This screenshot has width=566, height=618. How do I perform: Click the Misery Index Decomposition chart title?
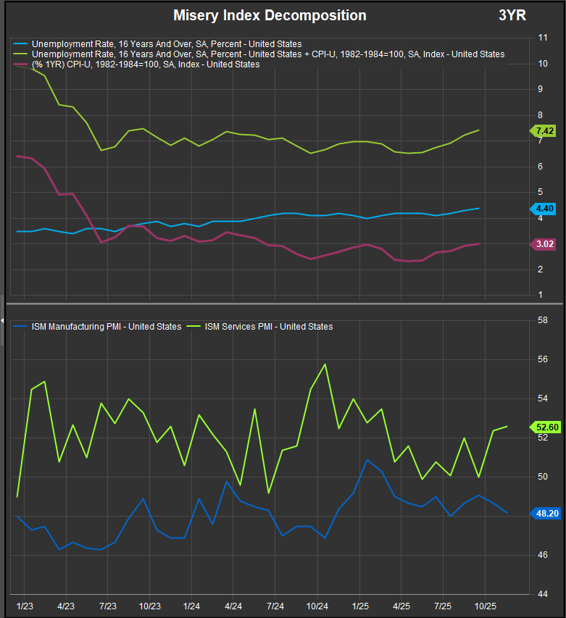tap(270, 16)
